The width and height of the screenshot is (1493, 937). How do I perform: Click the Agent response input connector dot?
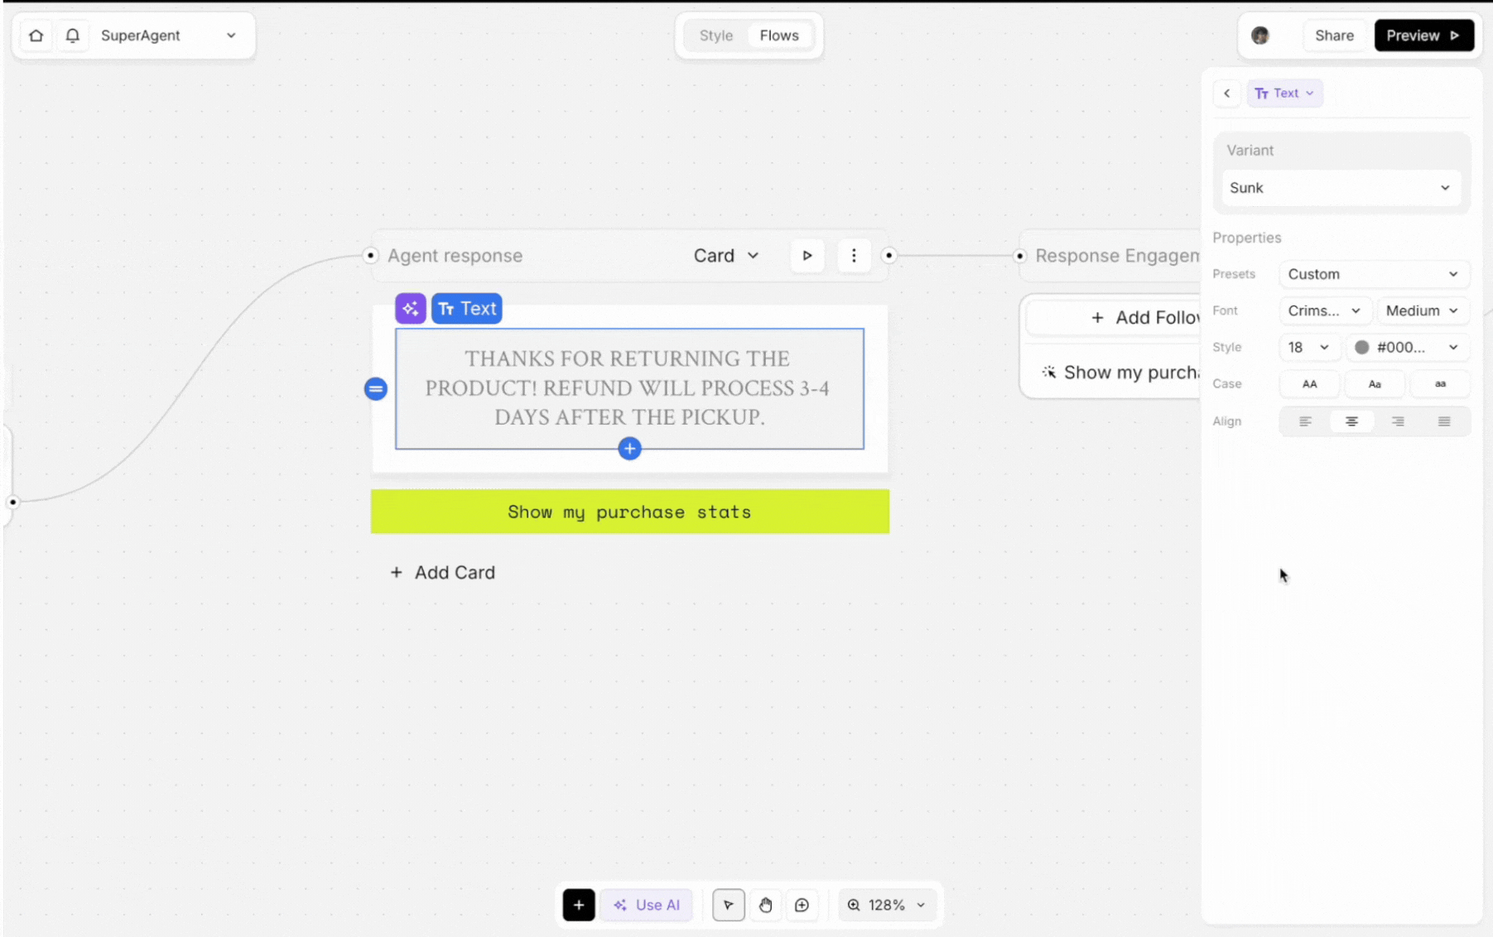[371, 256]
